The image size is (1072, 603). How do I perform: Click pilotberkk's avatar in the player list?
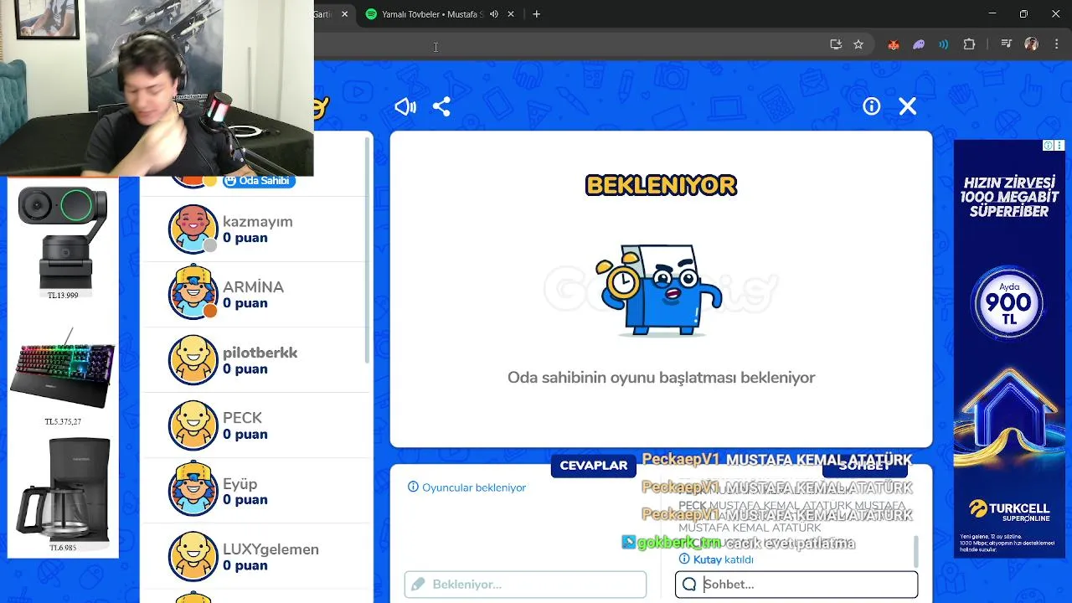pyautogui.click(x=193, y=360)
